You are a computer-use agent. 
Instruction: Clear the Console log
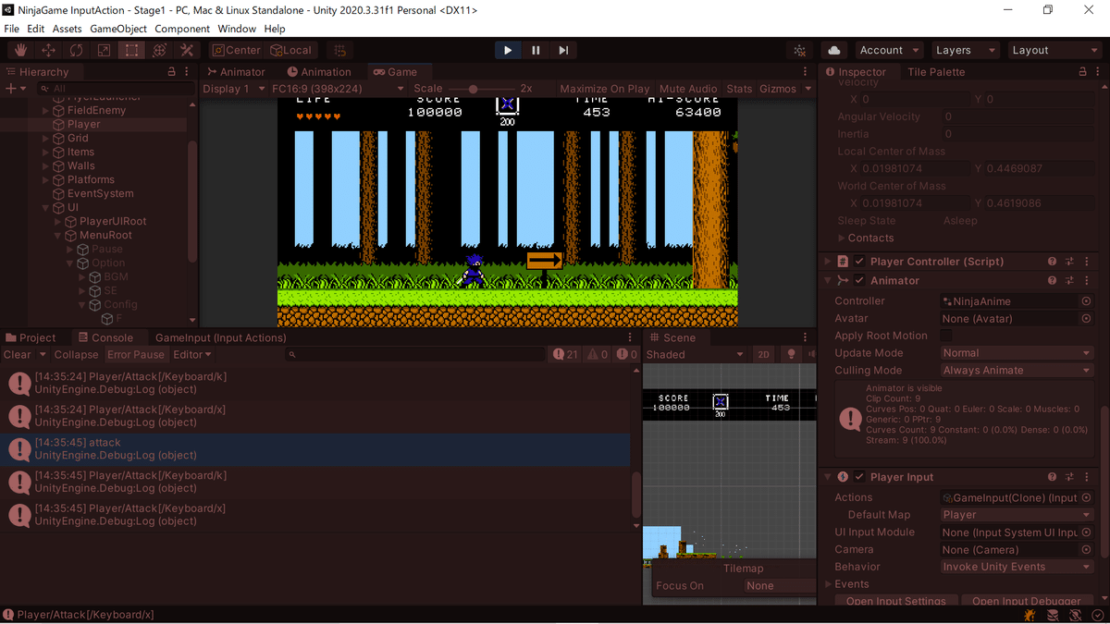(18, 355)
